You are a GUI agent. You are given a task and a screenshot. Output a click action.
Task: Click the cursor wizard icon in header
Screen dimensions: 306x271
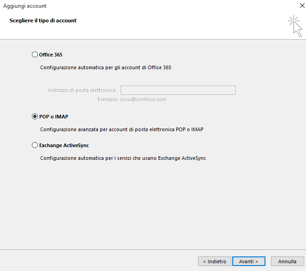[295, 26]
